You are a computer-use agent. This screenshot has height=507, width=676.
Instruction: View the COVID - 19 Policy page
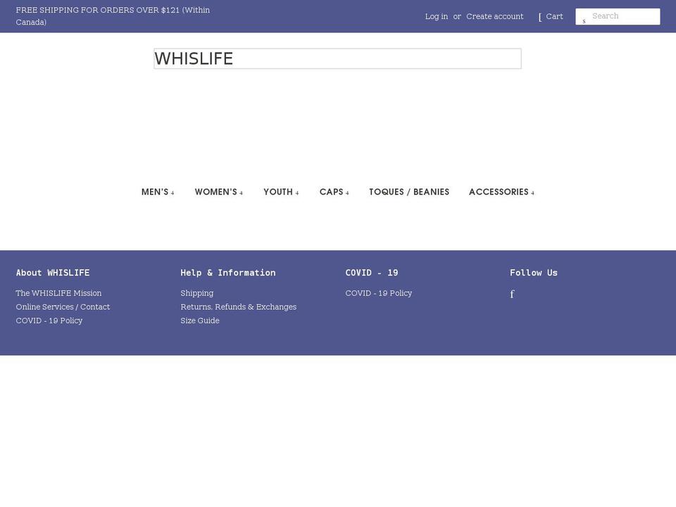pyautogui.click(x=379, y=293)
